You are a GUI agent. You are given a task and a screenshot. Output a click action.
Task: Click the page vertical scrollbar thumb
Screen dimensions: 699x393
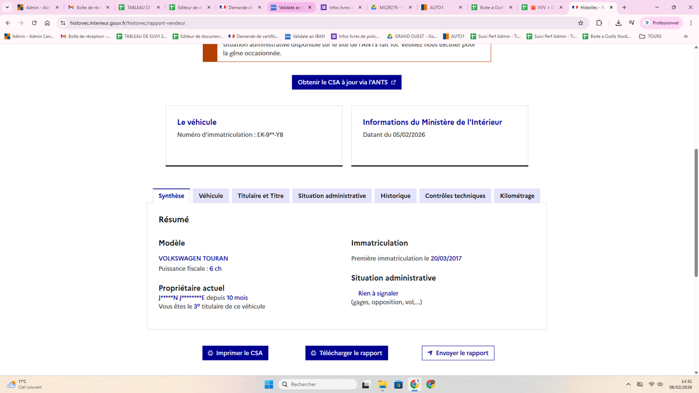pos(696,213)
